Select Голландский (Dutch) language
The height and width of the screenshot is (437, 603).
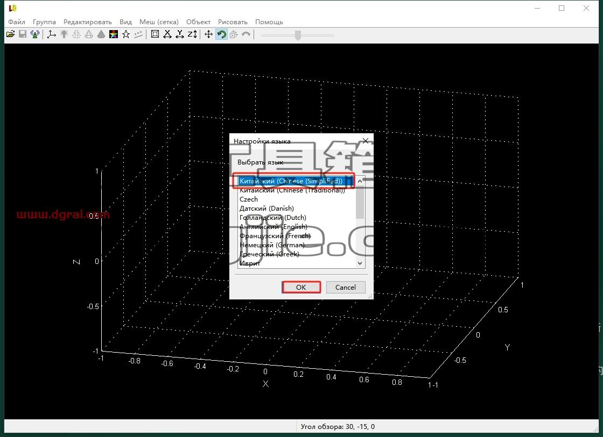tap(297, 218)
